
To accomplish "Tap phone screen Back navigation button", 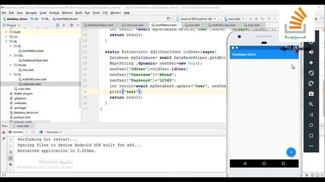I will coord(245,163).
